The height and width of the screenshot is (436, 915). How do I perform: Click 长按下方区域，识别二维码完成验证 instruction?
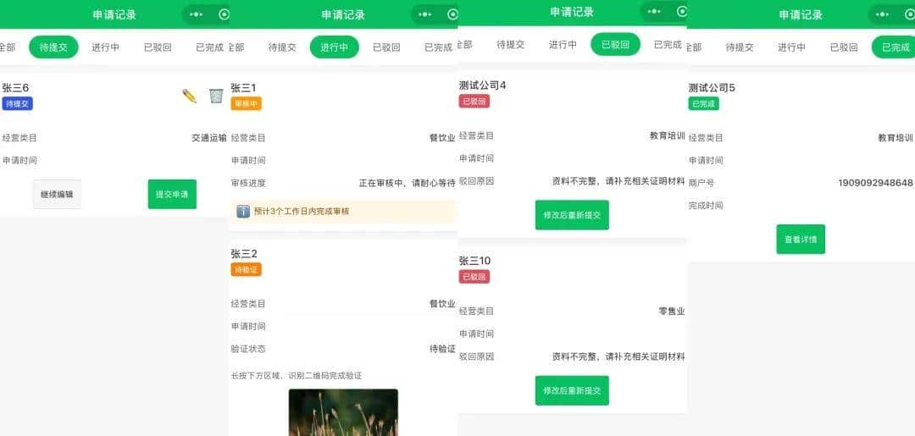point(297,376)
